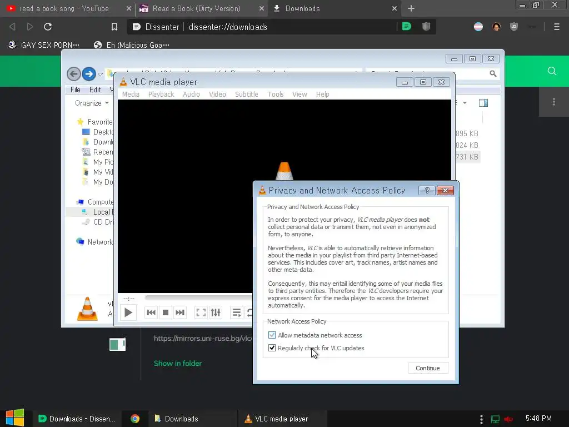The height and width of the screenshot is (427, 569).
Task: Click the VLC play button
Action: point(128,312)
